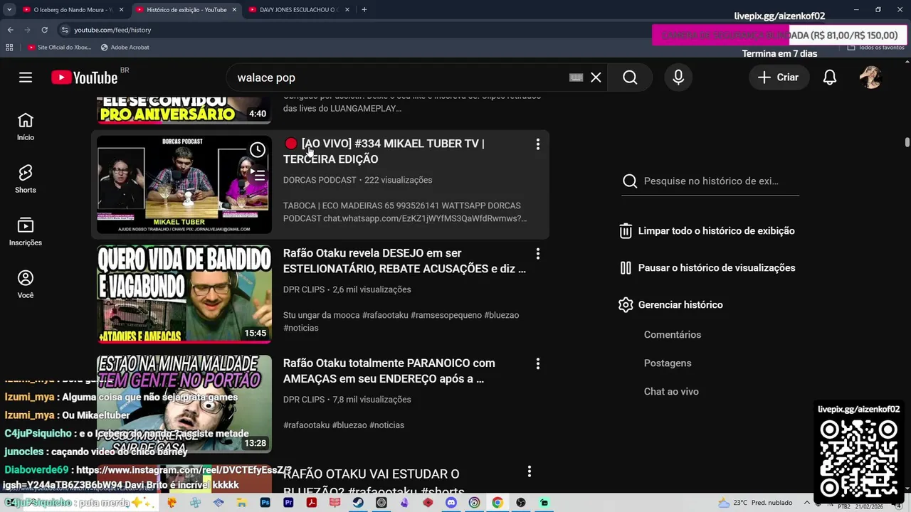This screenshot has height=512, width=911.
Task: Open options for 'RAFÃO OTAKU VAI ESTUDAR' short
Action: coord(529,471)
